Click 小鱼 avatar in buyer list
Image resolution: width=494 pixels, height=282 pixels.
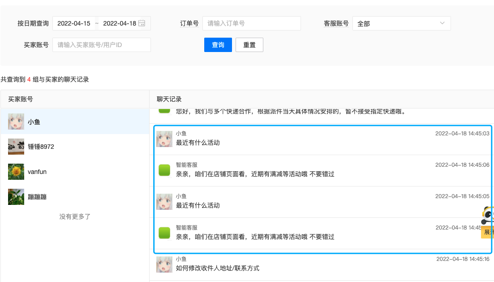(x=16, y=121)
